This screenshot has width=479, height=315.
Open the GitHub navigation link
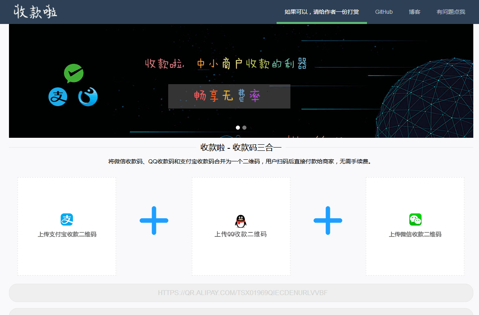383,12
